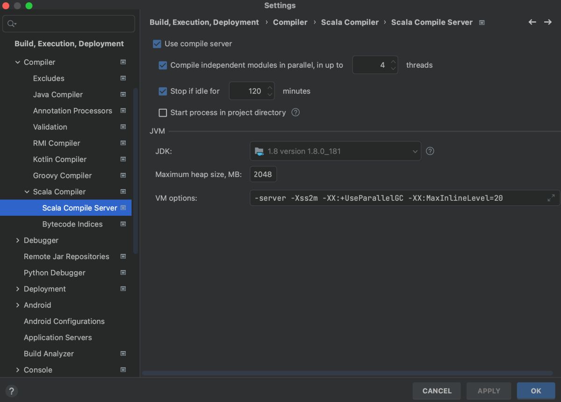561x402 pixels.
Task: Click project-level icon beside Build Analyzer
Action: pyautogui.click(x=123, y=353)
